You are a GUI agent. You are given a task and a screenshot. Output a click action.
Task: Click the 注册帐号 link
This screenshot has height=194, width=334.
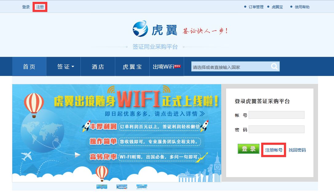point(274,150)
